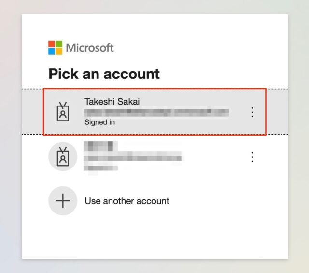Open three-dot menu for the second account
The height and width of the screenshot is (273, 309).
pos(252,157)
